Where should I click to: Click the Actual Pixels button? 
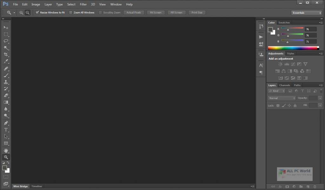134,12
